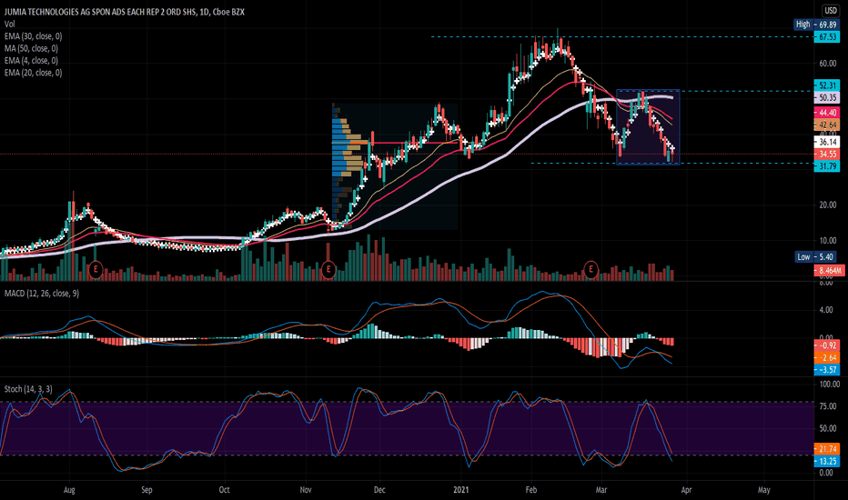
Task: Click the -3.57 MACD value label
Action: point(827,370)
